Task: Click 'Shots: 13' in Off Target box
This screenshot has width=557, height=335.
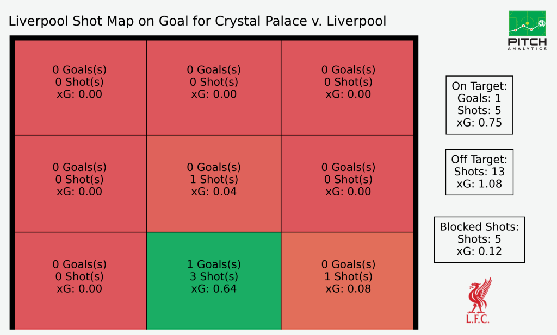Action: click(x=479, y=172)
